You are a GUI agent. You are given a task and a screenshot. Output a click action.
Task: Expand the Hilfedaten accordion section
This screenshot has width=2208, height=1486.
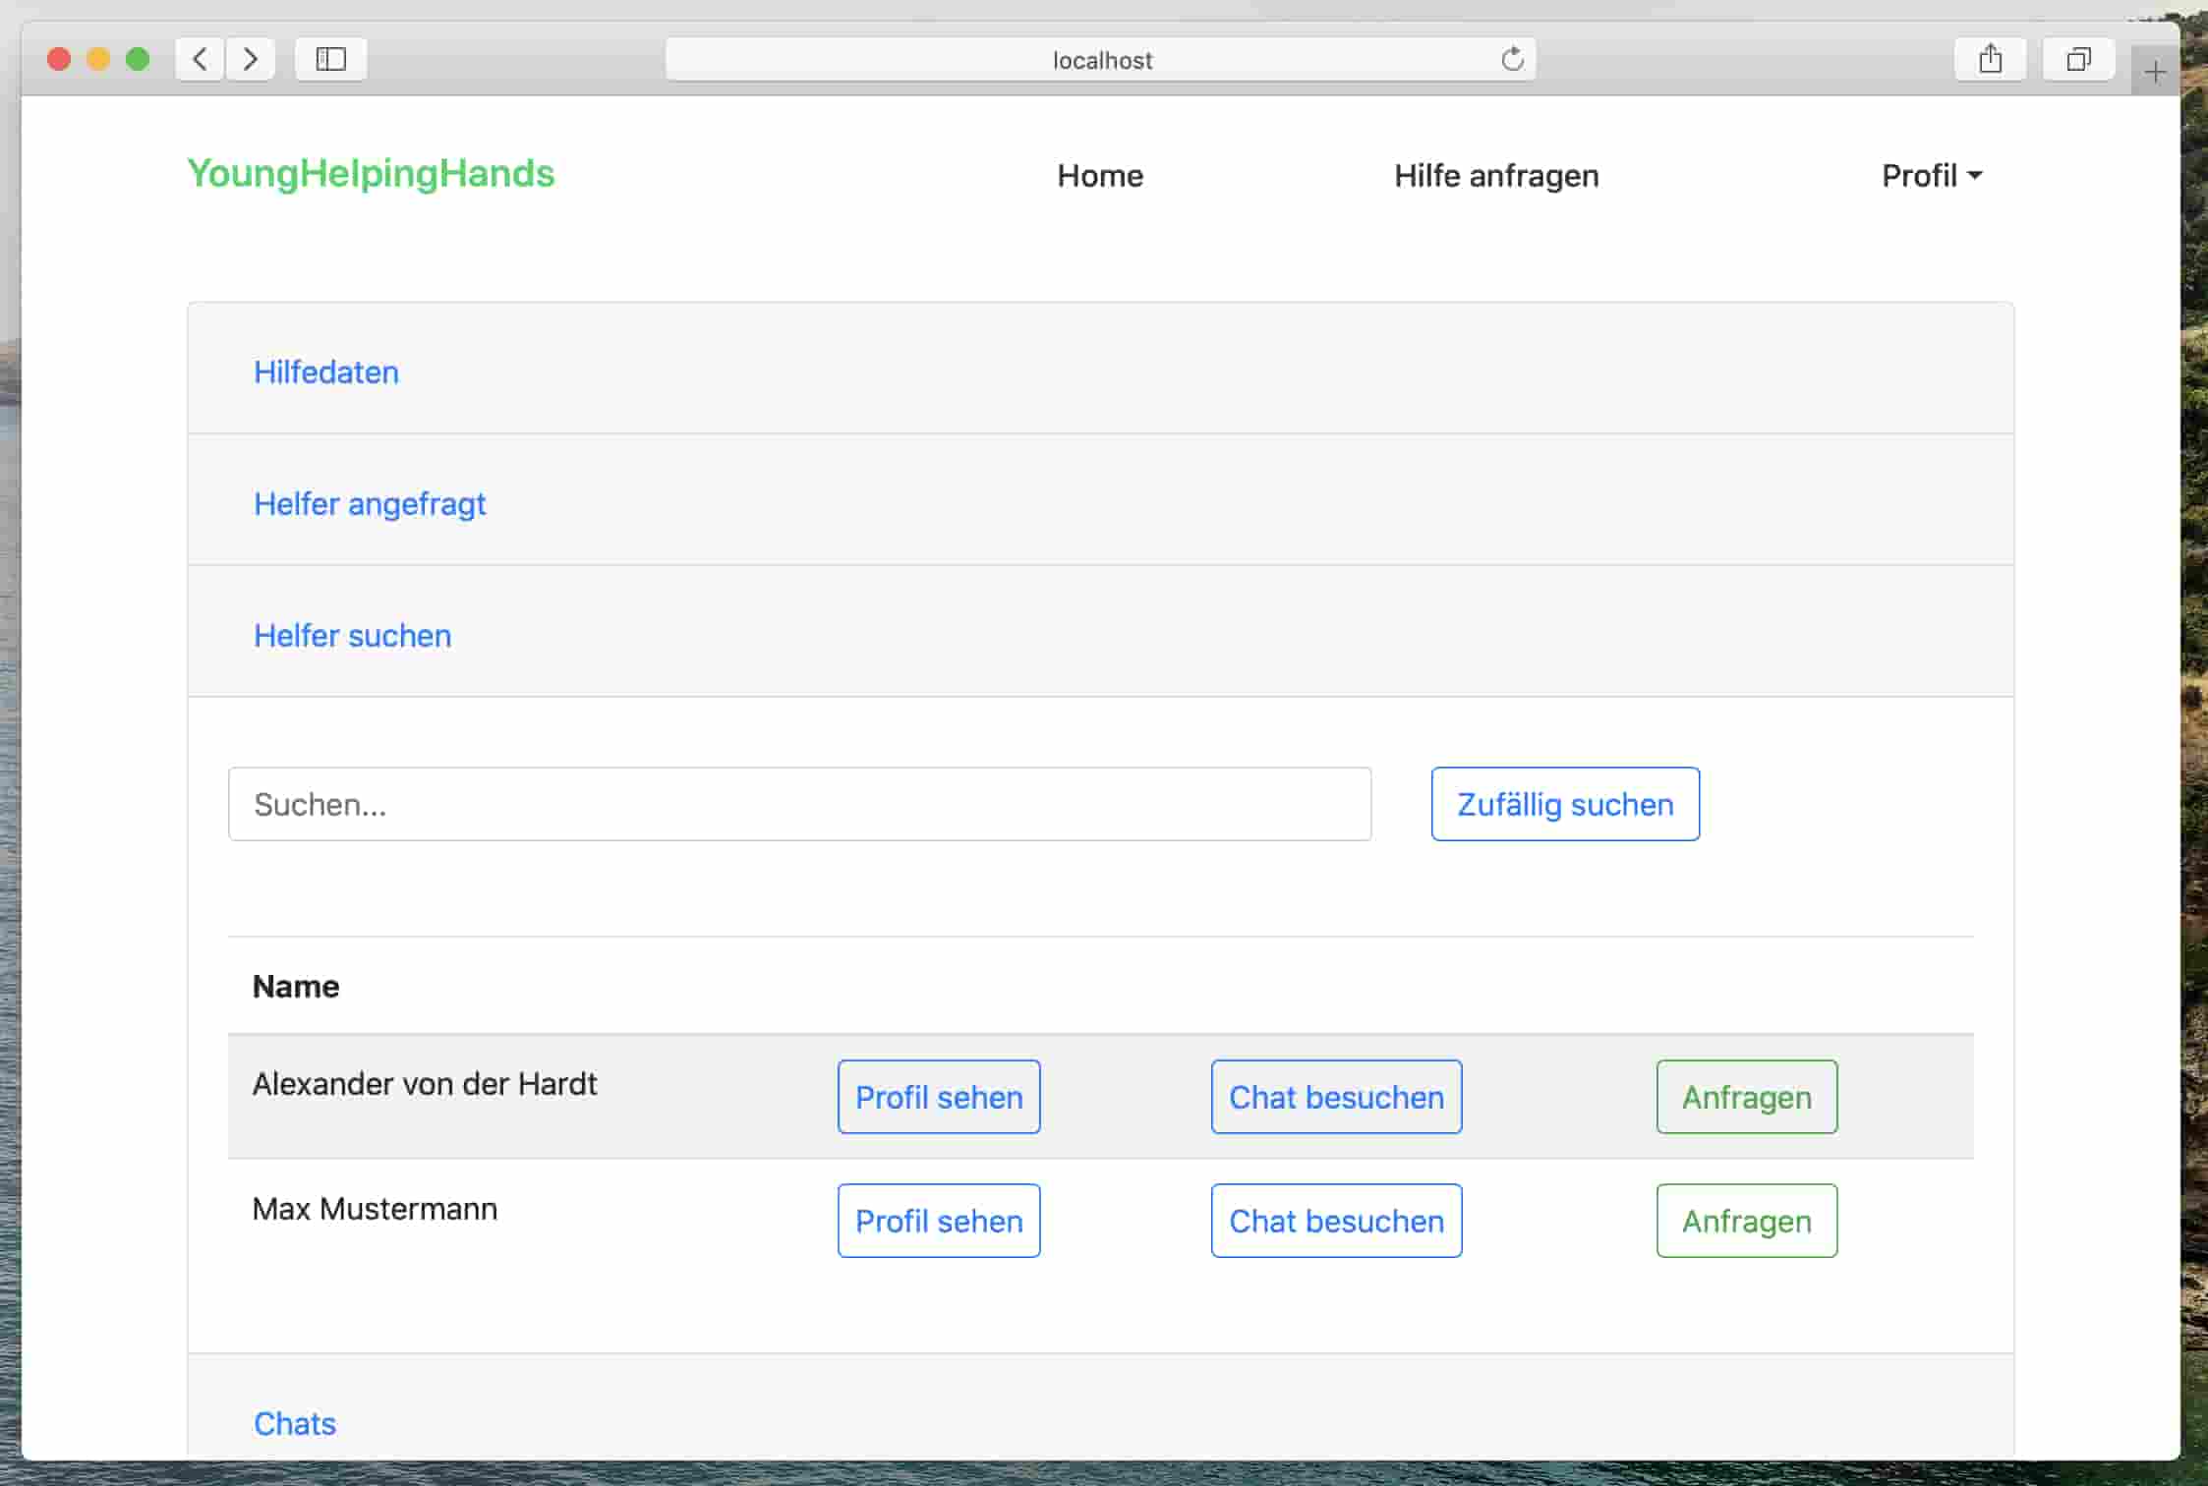point(325,371)
